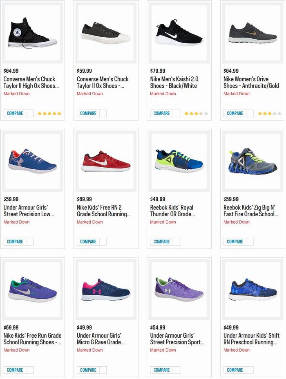View red Nike Kids' Free RN 2 image
The width and height of the screenshot is (286, 379).
(106, 161)
